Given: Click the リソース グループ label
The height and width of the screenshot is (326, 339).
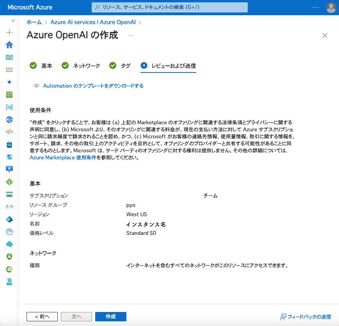Looking at the screenshot, I should [x=48, y=205].
